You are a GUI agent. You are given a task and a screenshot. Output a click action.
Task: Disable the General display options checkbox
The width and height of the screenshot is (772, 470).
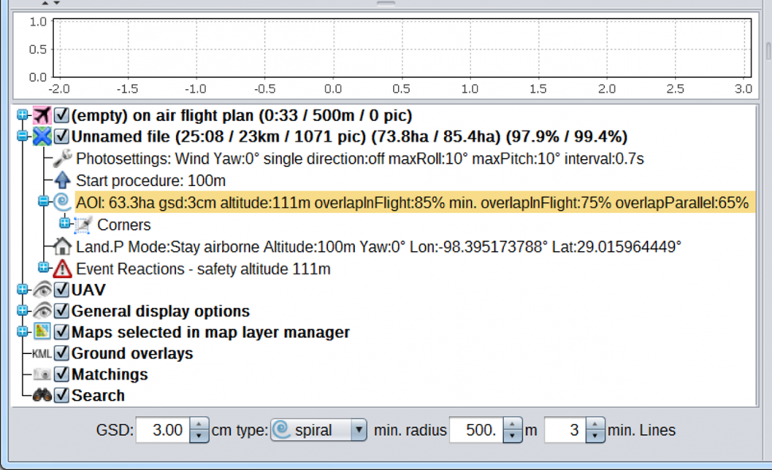(x=61, y=311)
